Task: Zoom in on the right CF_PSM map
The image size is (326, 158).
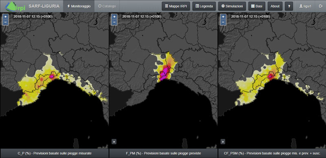Action: (x=223, y=17)
